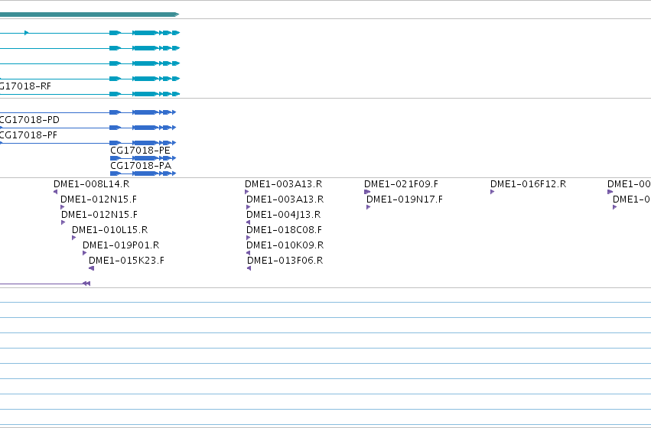Select the arrow marker beneath DME1-013F06.R
Image resolution: width=651 pixels, height=428 pixels.
click(249, 269)
